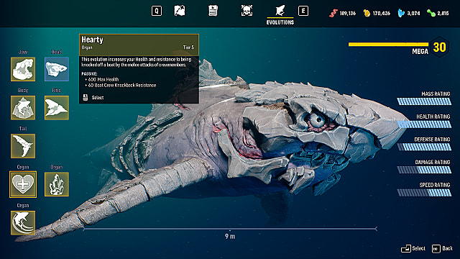Image resolution: width=460 pixels, height=259 pixels.
Task: Select the crystal organ slot
Action: (x=57, y=184)
